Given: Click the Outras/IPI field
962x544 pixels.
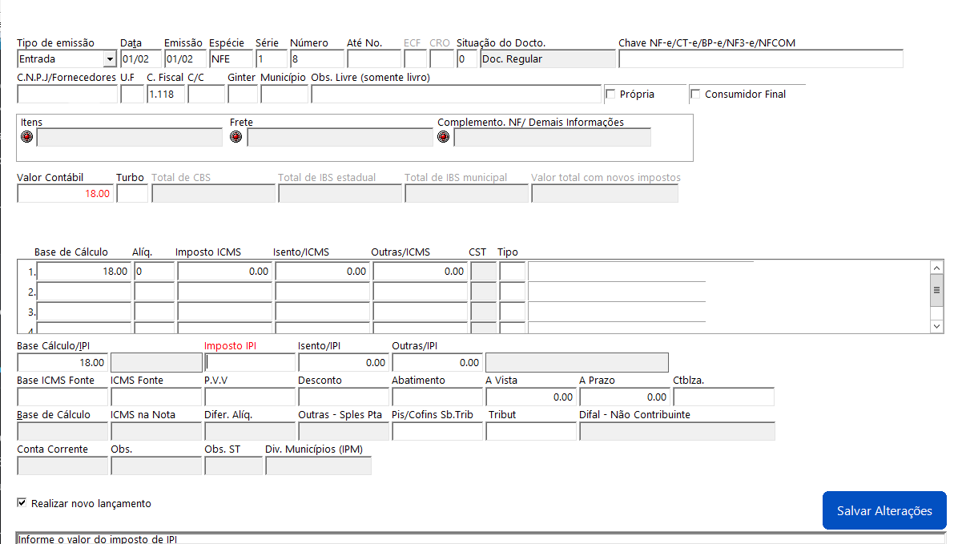Looking at the screenshot, I should pyautogui.click(x=437, y=362).
